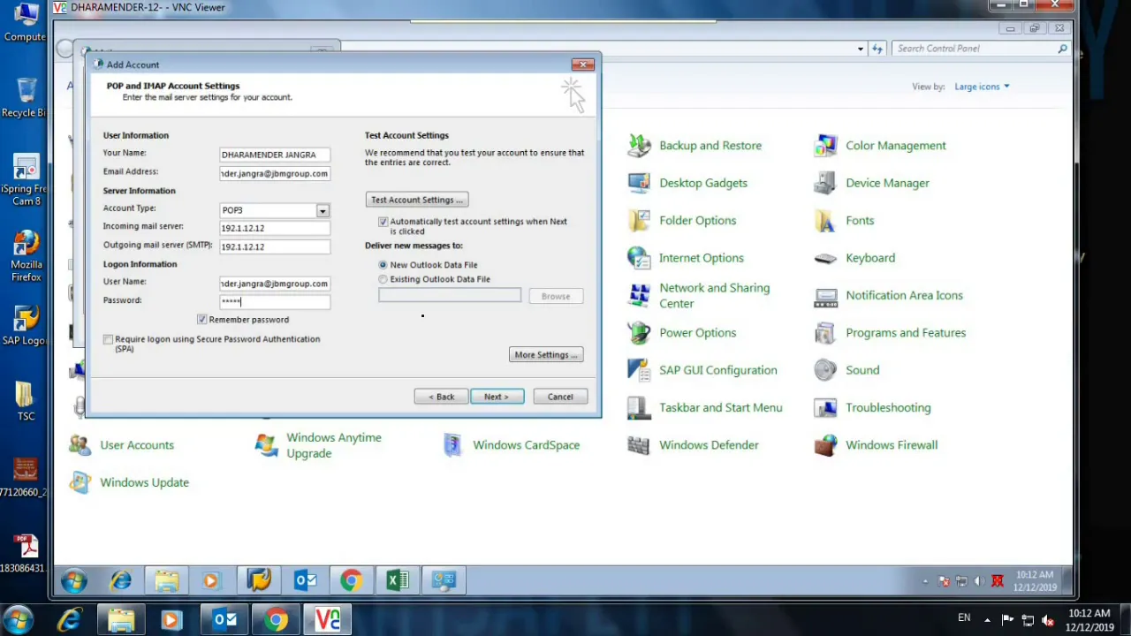The height and width of the screenshot is (636, 1131).
Task: Click Test Account Settings button
Action: coord(417,201)
